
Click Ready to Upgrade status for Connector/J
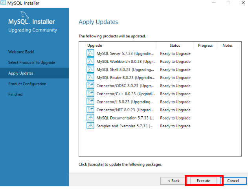175,102
